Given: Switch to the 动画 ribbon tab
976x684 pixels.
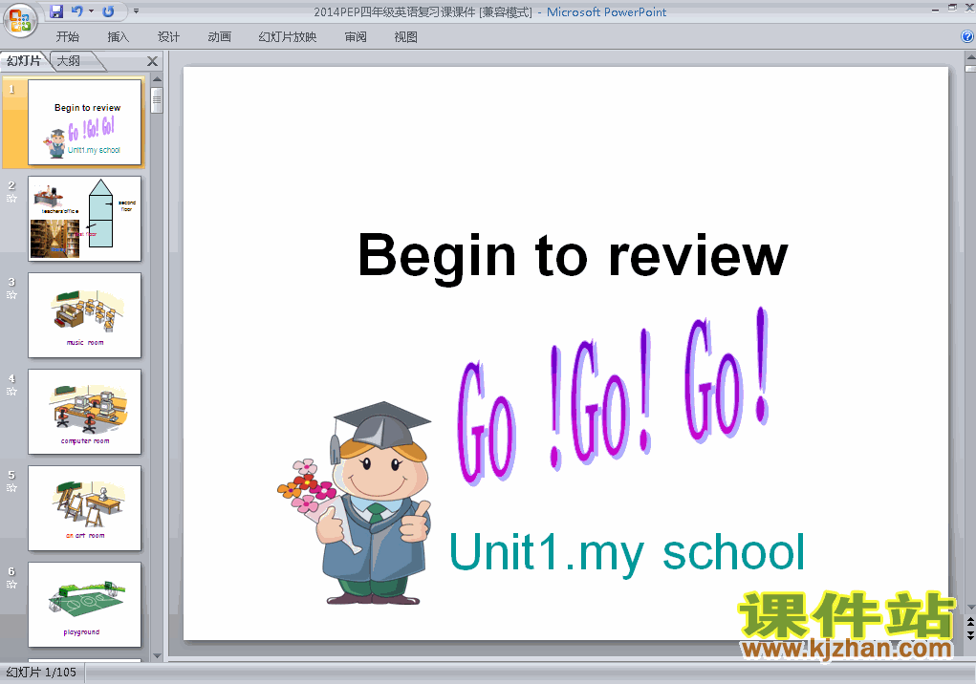Looking at the screenshot, I should 219,36.
